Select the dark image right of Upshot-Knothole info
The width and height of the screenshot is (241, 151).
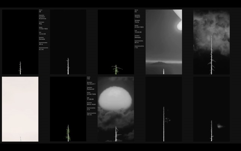point(68,42)
